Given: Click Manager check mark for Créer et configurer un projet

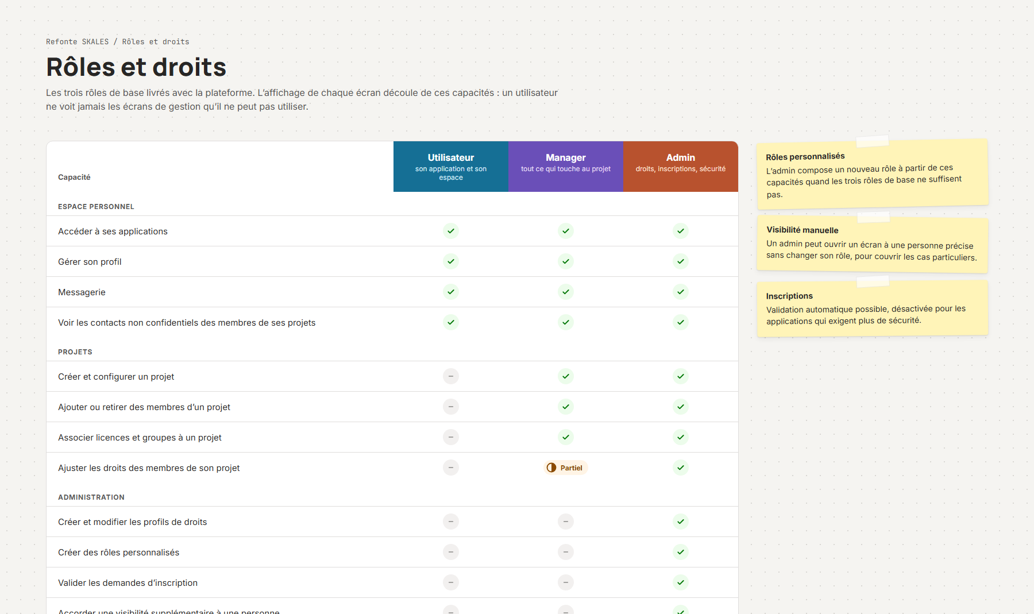Looking at the screenshot, I should [x=566, y=376].
